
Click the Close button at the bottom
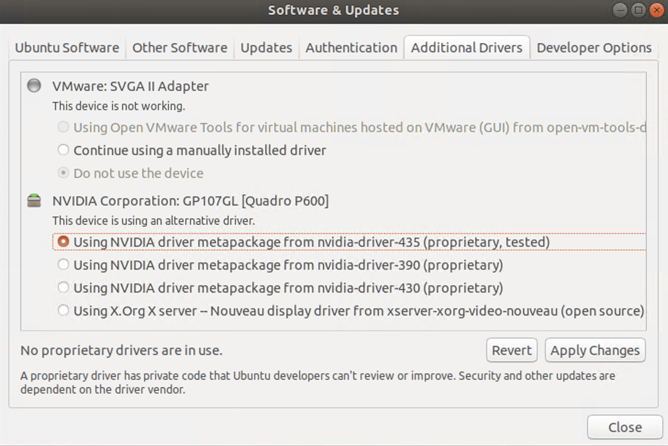pyautogui.click(x=625, y=427)
